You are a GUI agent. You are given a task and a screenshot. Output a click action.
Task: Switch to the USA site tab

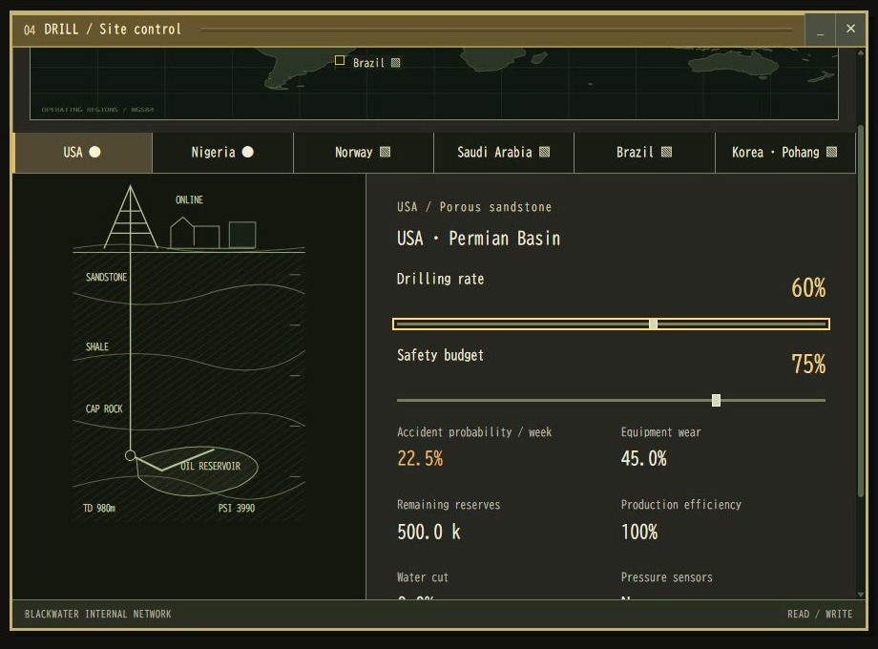point(82,153)
